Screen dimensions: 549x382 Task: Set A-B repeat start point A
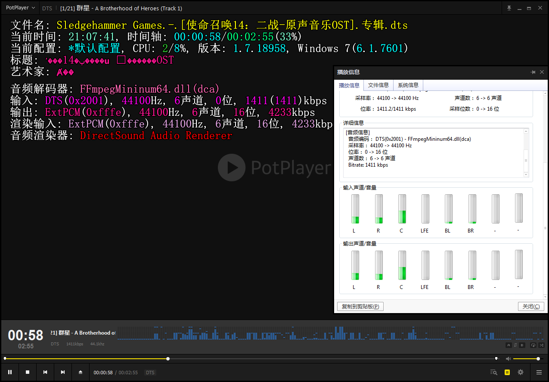(509, 345)
